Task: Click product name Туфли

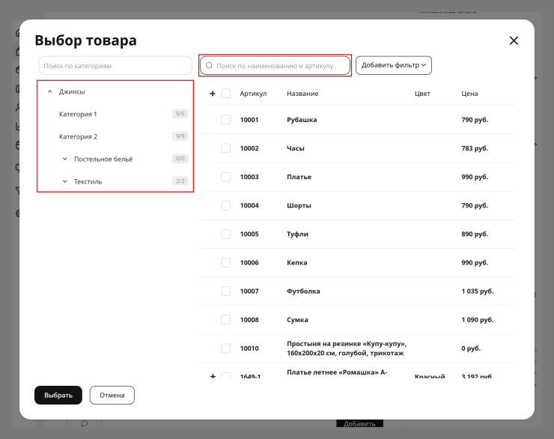Action: click(297, 234)
